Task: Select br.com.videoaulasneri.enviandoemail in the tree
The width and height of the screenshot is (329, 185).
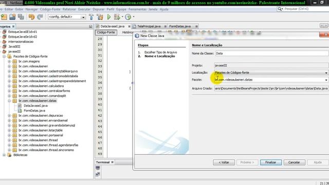Action: click(x=43, y=120)
